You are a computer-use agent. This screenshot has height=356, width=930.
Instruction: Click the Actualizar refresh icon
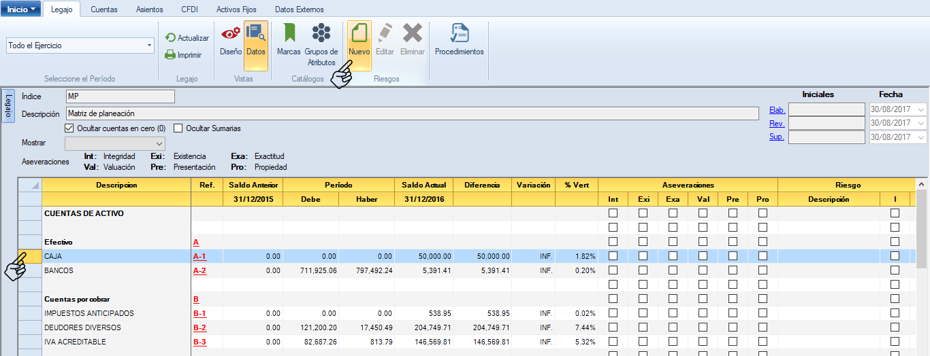[x=171, y=38]
